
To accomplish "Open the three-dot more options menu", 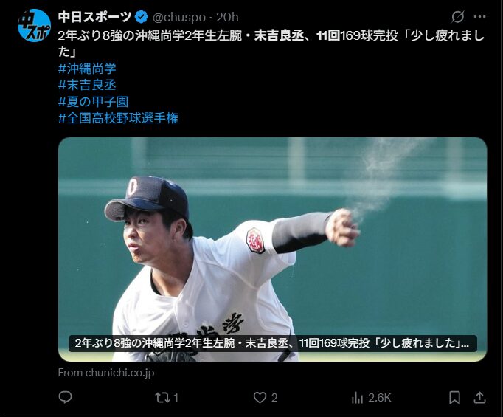I will pos(479,17).
